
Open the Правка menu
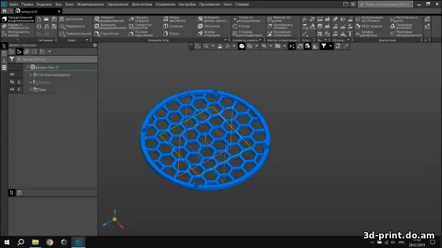point(27,4)
